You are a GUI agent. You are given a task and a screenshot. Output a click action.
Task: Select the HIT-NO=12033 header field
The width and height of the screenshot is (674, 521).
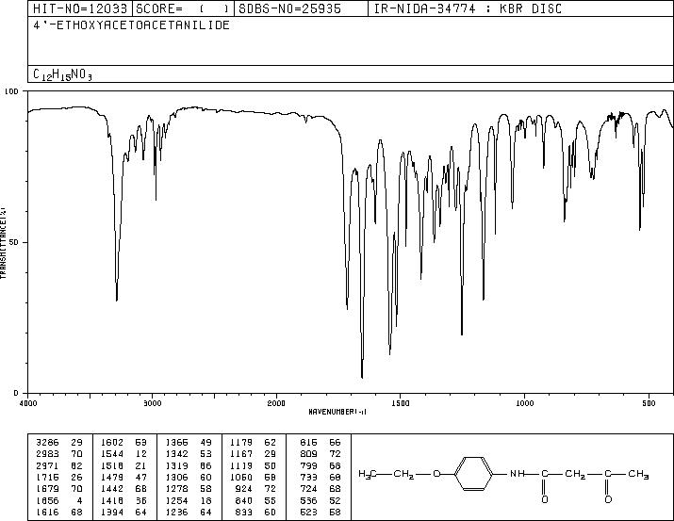point(80,8)
